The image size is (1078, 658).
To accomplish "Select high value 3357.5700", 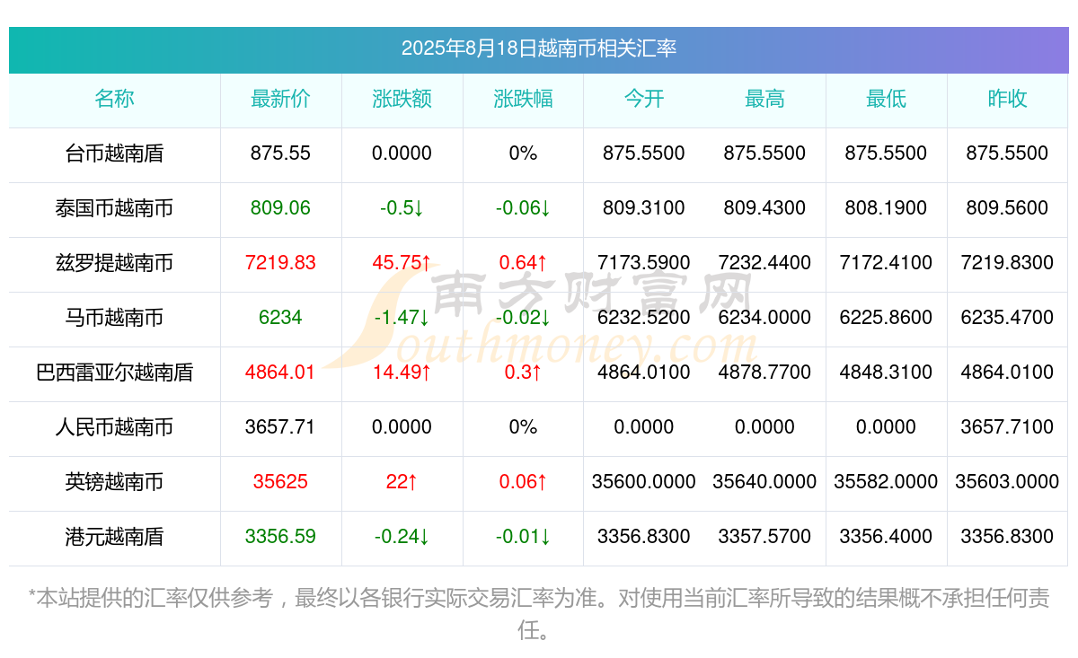I will click(764, 537).
